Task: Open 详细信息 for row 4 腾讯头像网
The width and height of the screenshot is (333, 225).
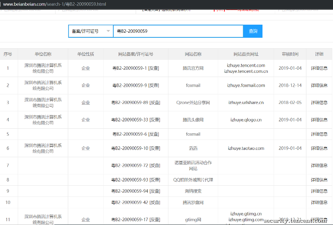Action: point(319,120)
